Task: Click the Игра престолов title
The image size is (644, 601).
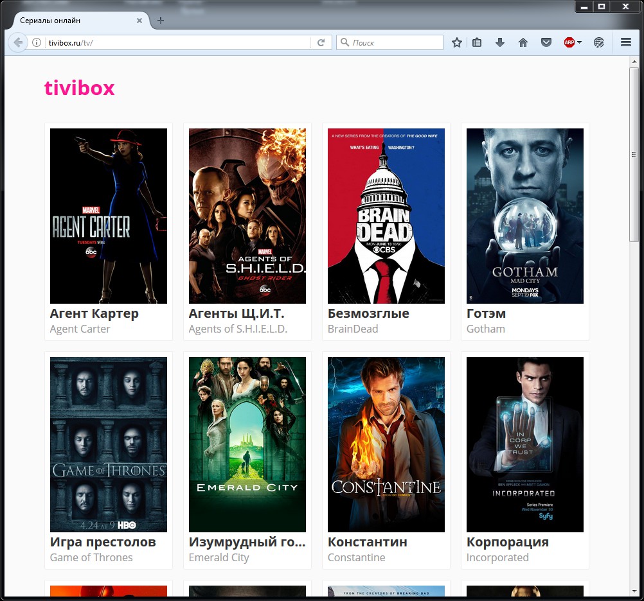Action: [x=103, y=543]
